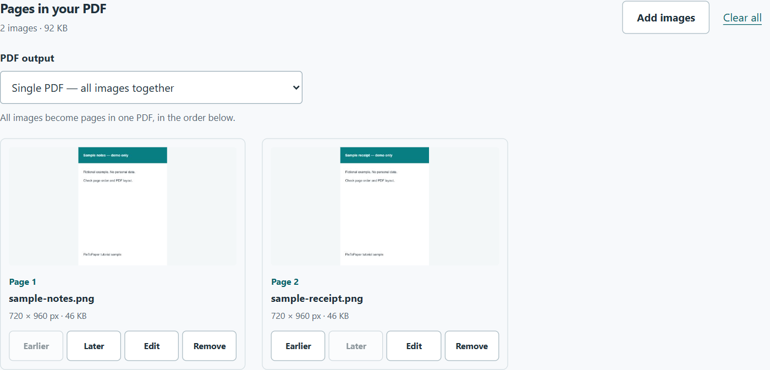Click the Add images button
Image resolution: width=770 pixels, height=370 pixels.
665,18
